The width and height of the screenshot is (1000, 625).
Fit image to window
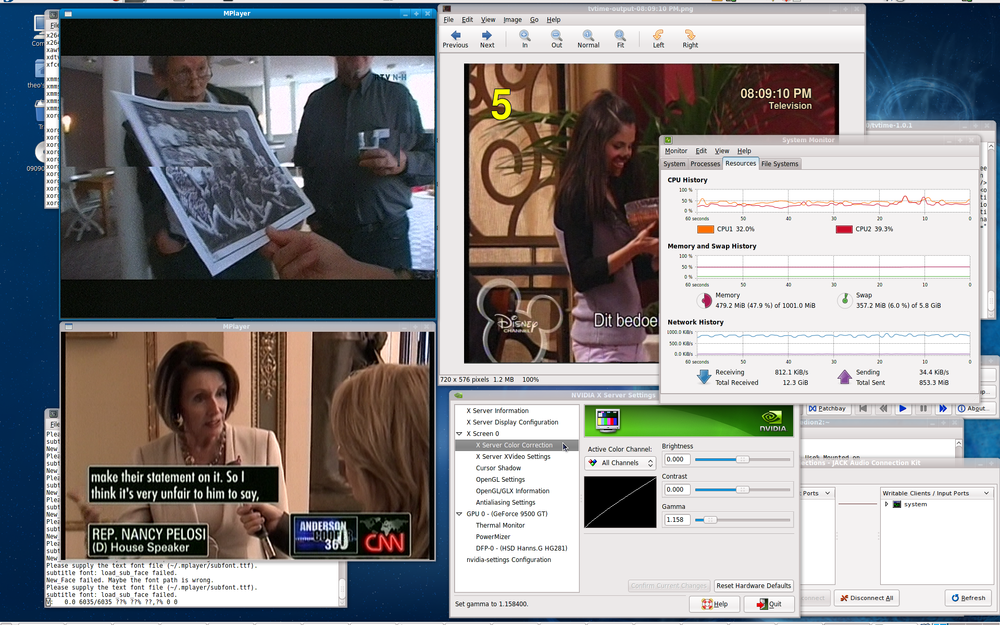pyautogui.click(x=620, y=39)
